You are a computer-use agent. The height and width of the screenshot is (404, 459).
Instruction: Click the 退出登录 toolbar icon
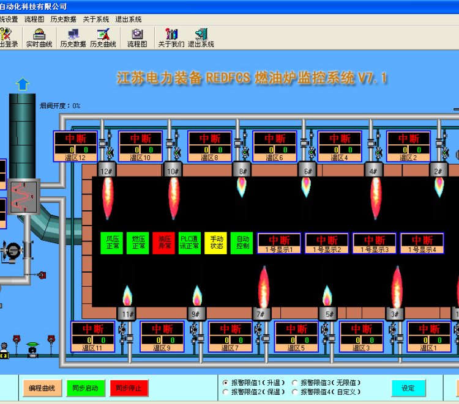[8, 38]
